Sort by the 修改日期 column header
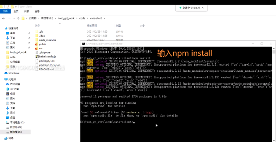Viewport: 276px width, 142px height. tap(92, 26)
